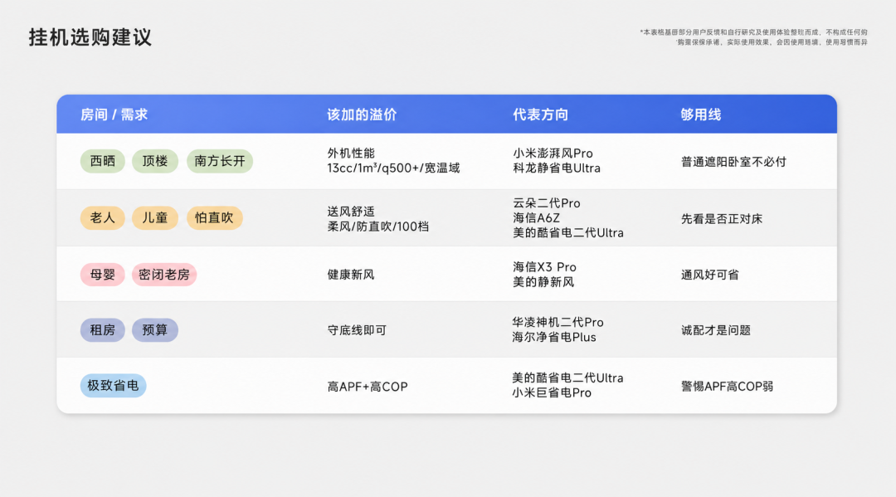Screen dimensions: 896x497
Task: Click the 密闭老房 tag
Action: point(164,274)
